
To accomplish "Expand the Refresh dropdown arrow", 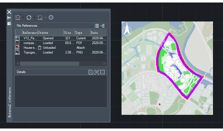I will 34,18.
